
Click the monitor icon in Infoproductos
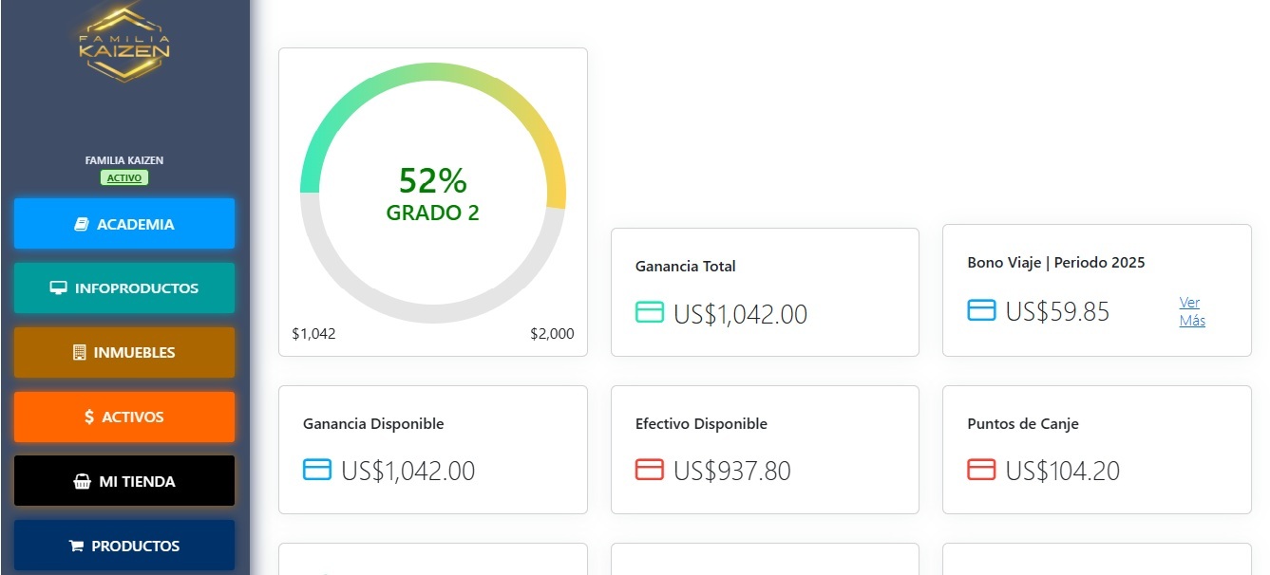pos(58,288)
